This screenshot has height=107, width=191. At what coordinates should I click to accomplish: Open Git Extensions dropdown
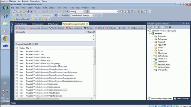[136, 28]
